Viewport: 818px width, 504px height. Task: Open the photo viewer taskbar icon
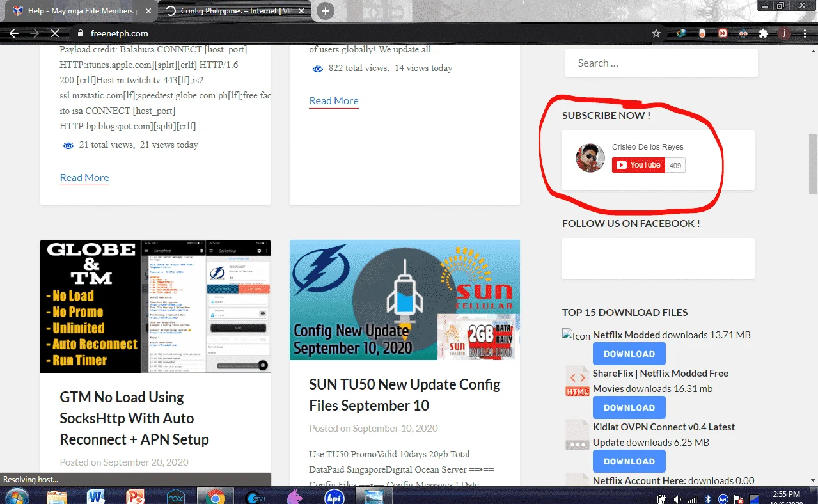[374, 497]
